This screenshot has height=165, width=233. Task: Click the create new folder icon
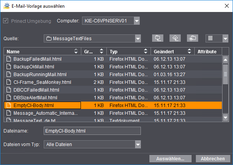tap(192, 38)
